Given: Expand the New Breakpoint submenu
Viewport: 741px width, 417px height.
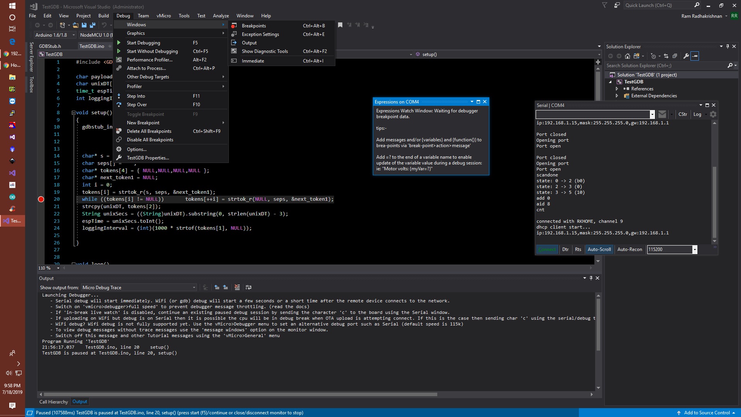Looking at the screenshot, I should click(171, 123).
